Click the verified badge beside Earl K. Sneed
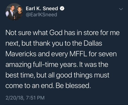The width and height of the screenshot is (128, 105). 62,9
